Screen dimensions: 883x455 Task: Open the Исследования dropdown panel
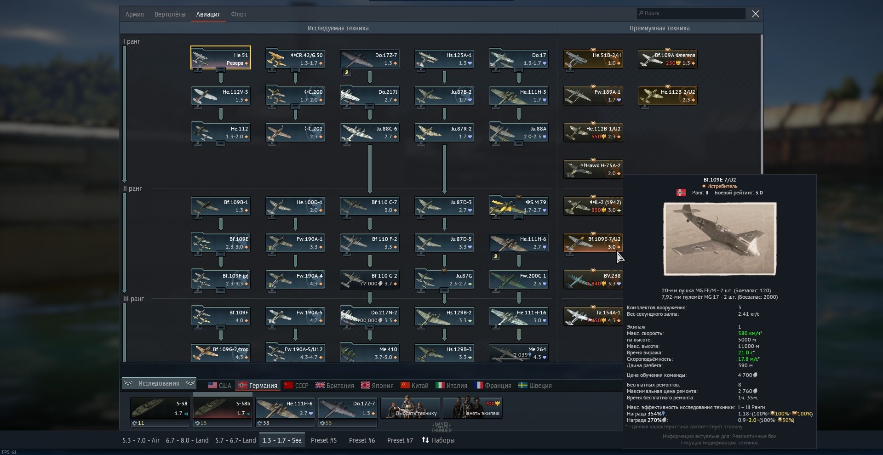pyautogui.click(x=159, y=383)
